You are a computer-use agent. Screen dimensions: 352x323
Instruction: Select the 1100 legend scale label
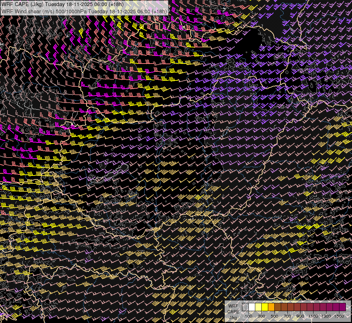(313, 316)
